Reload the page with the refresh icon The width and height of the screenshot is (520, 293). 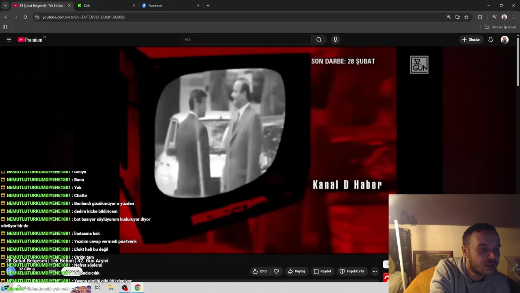[x=25, y=17]
